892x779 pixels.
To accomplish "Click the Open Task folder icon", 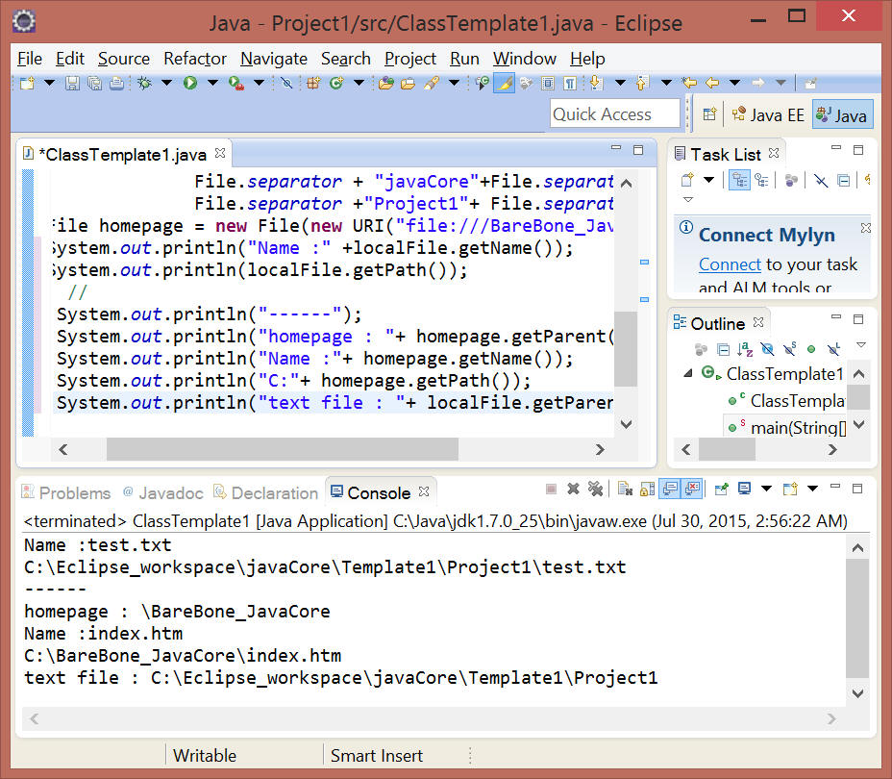I will 408,83.
